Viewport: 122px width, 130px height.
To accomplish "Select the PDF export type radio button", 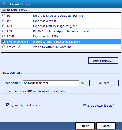I will pyautogui.click(x=4, y=21).
